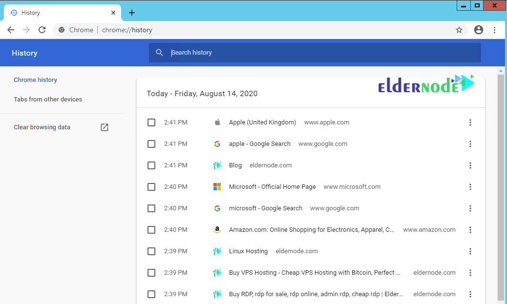Screen dimensions: 507x304
Task: Select the Microsoft Official Home Page checkbox
Action: (151, 187)
